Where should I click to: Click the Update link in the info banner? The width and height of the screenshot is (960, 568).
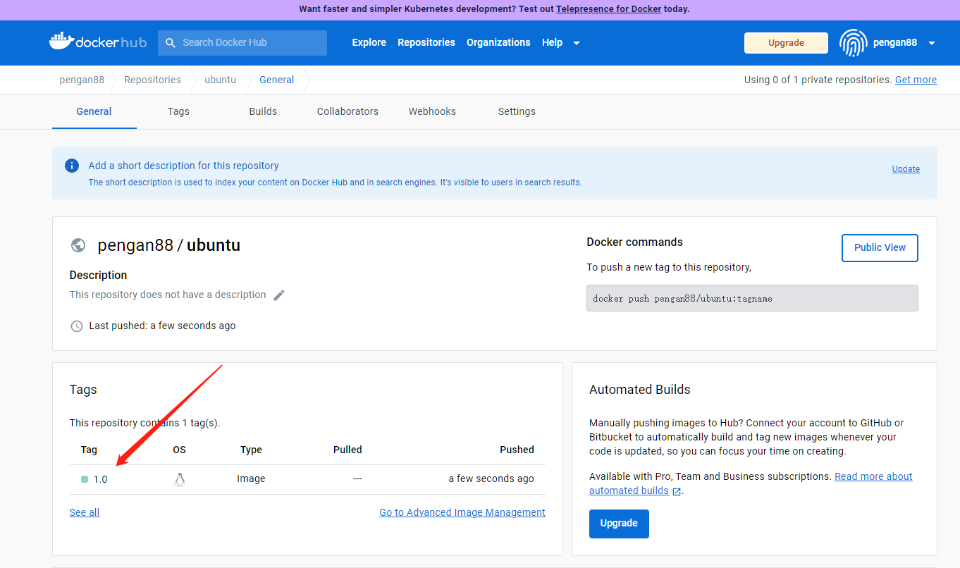pyautogui.click(x=906, y=169)
